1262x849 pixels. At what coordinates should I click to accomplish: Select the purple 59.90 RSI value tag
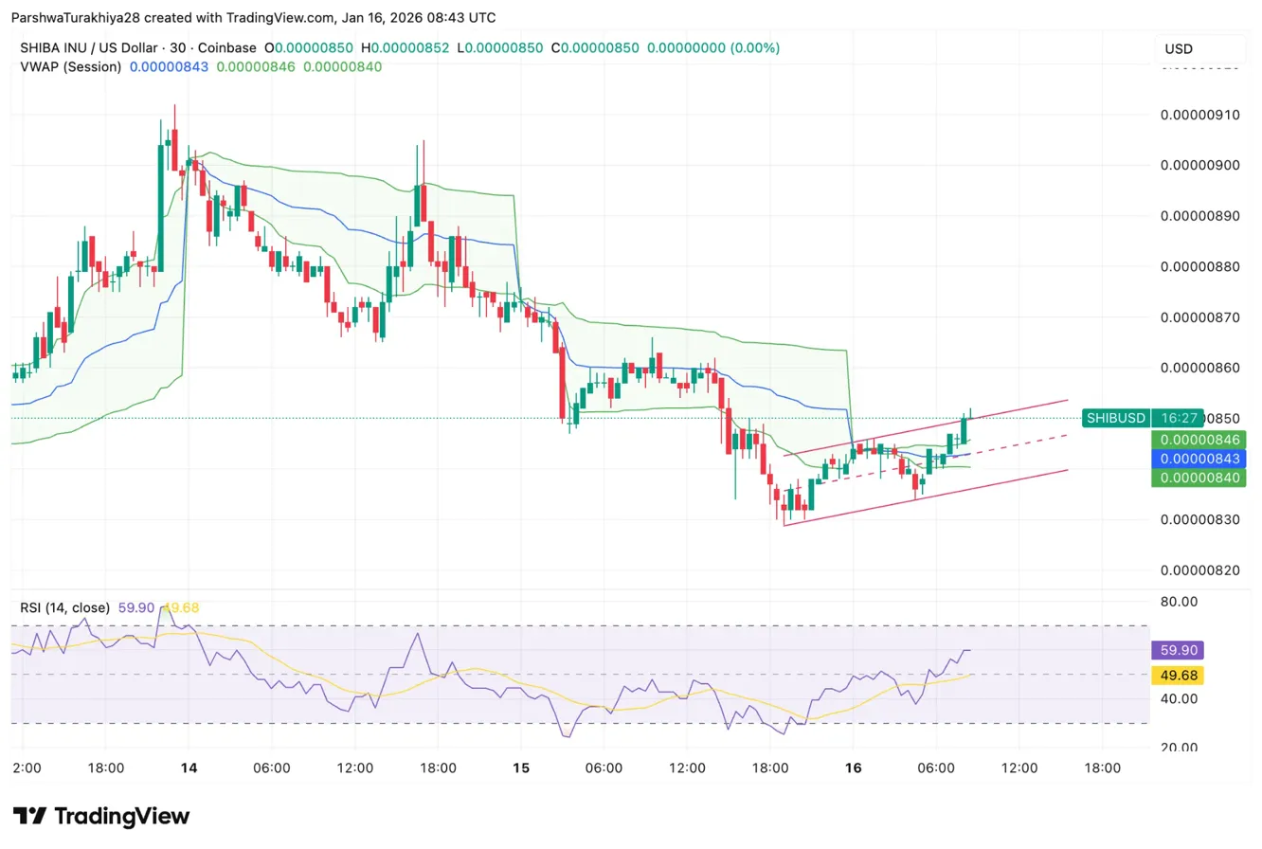pos(1177,650)
